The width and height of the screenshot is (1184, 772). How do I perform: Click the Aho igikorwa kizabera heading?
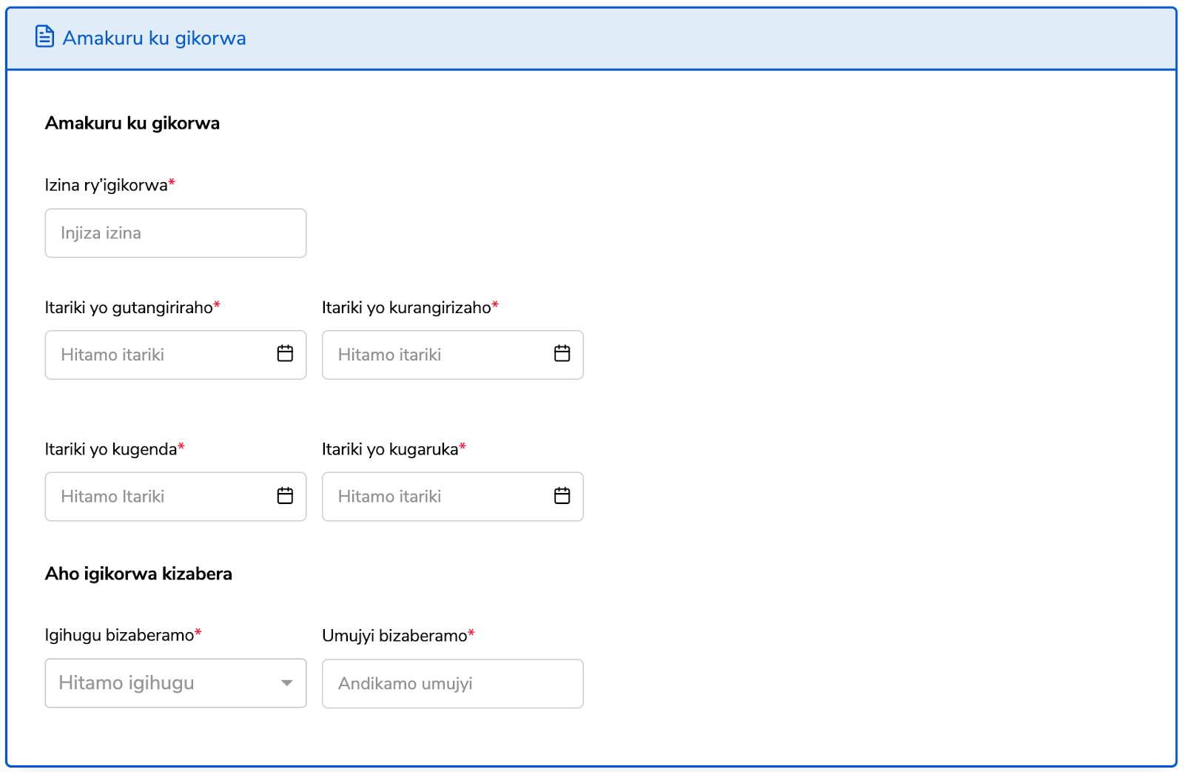pos(138,574)
